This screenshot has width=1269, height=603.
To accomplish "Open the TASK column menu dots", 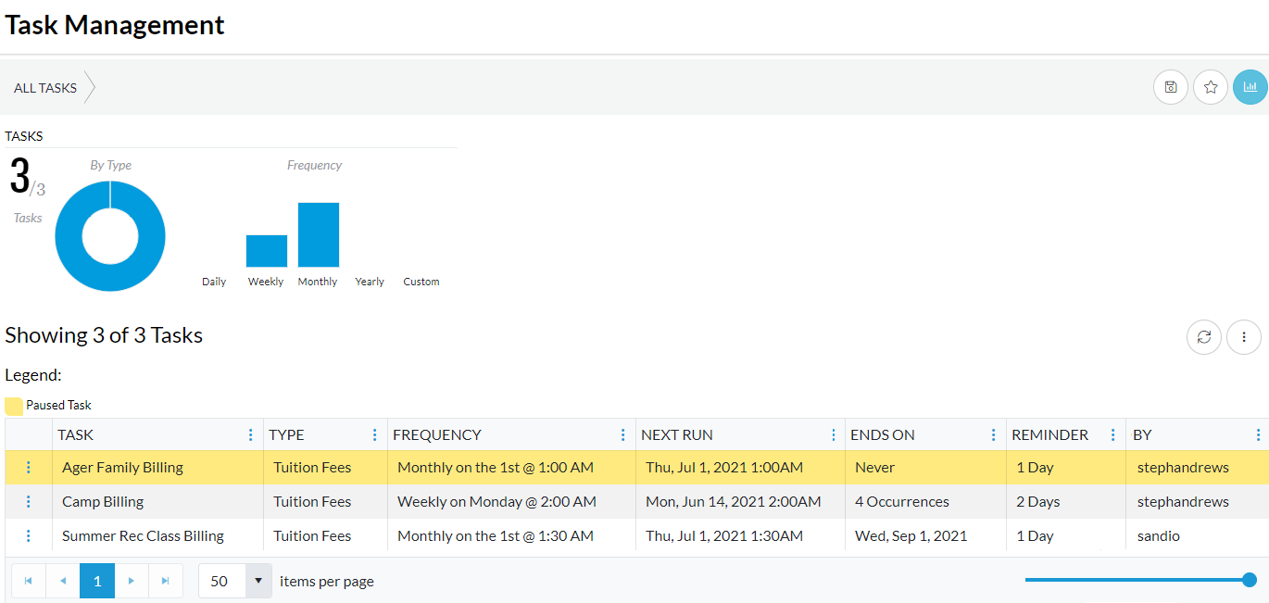I will tap(250, 434).
